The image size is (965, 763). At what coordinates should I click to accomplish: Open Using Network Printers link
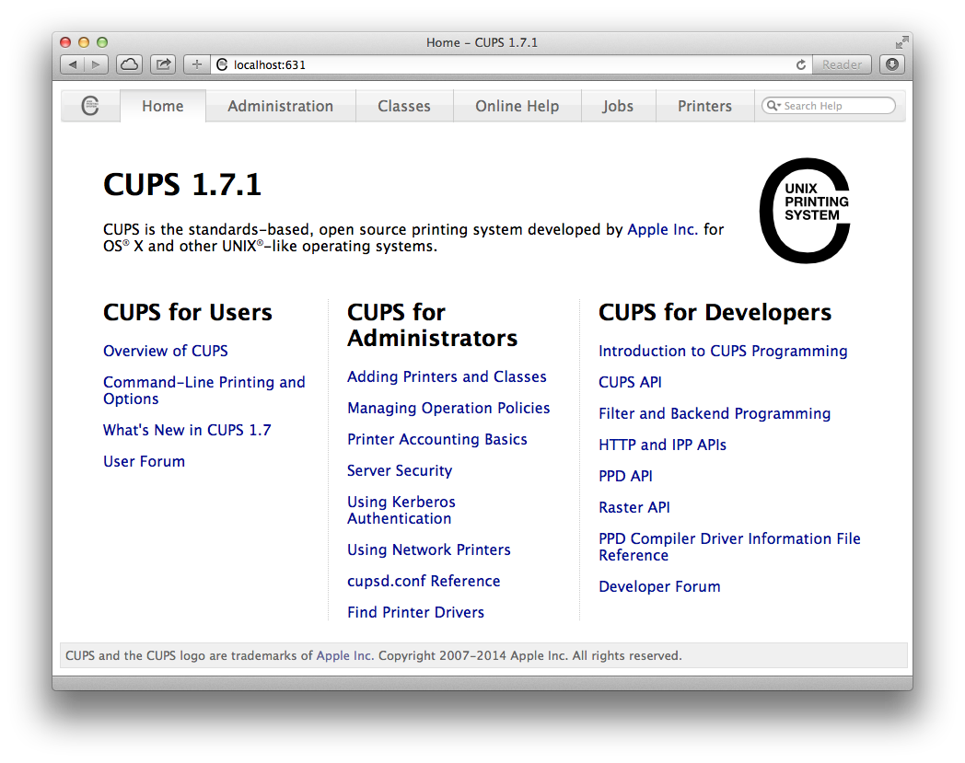(x=429, y=549)
